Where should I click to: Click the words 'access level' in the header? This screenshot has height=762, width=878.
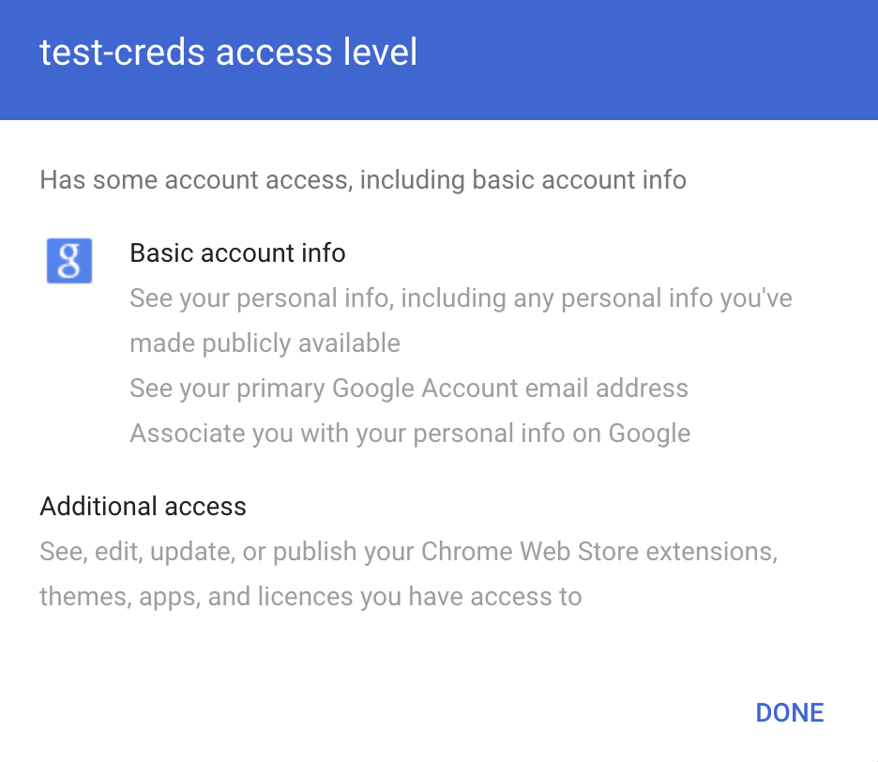(x=317, y=53)
